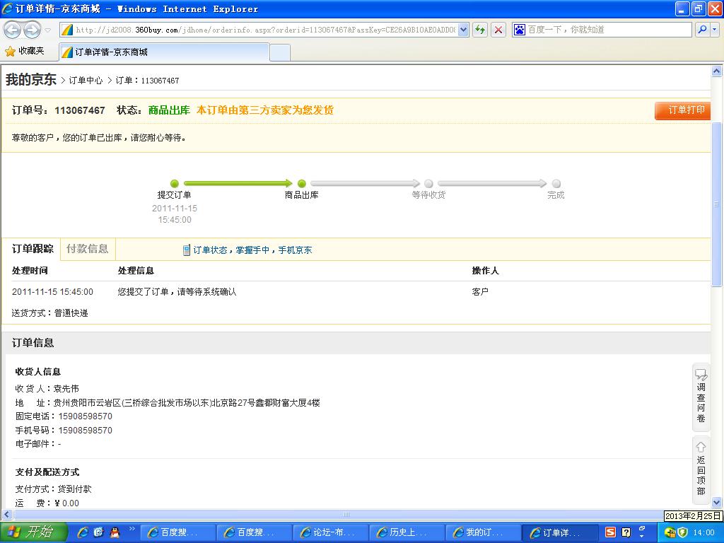Viewport: 724px width, 543px height.
Task: Click the yellow-green tray icon before the shield
Action: (x=669, y=533)
